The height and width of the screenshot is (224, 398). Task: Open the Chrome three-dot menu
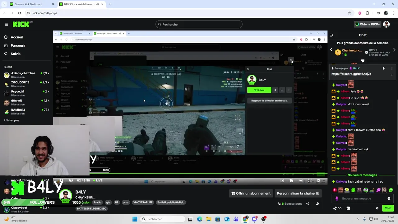click(x=393, y=13)
